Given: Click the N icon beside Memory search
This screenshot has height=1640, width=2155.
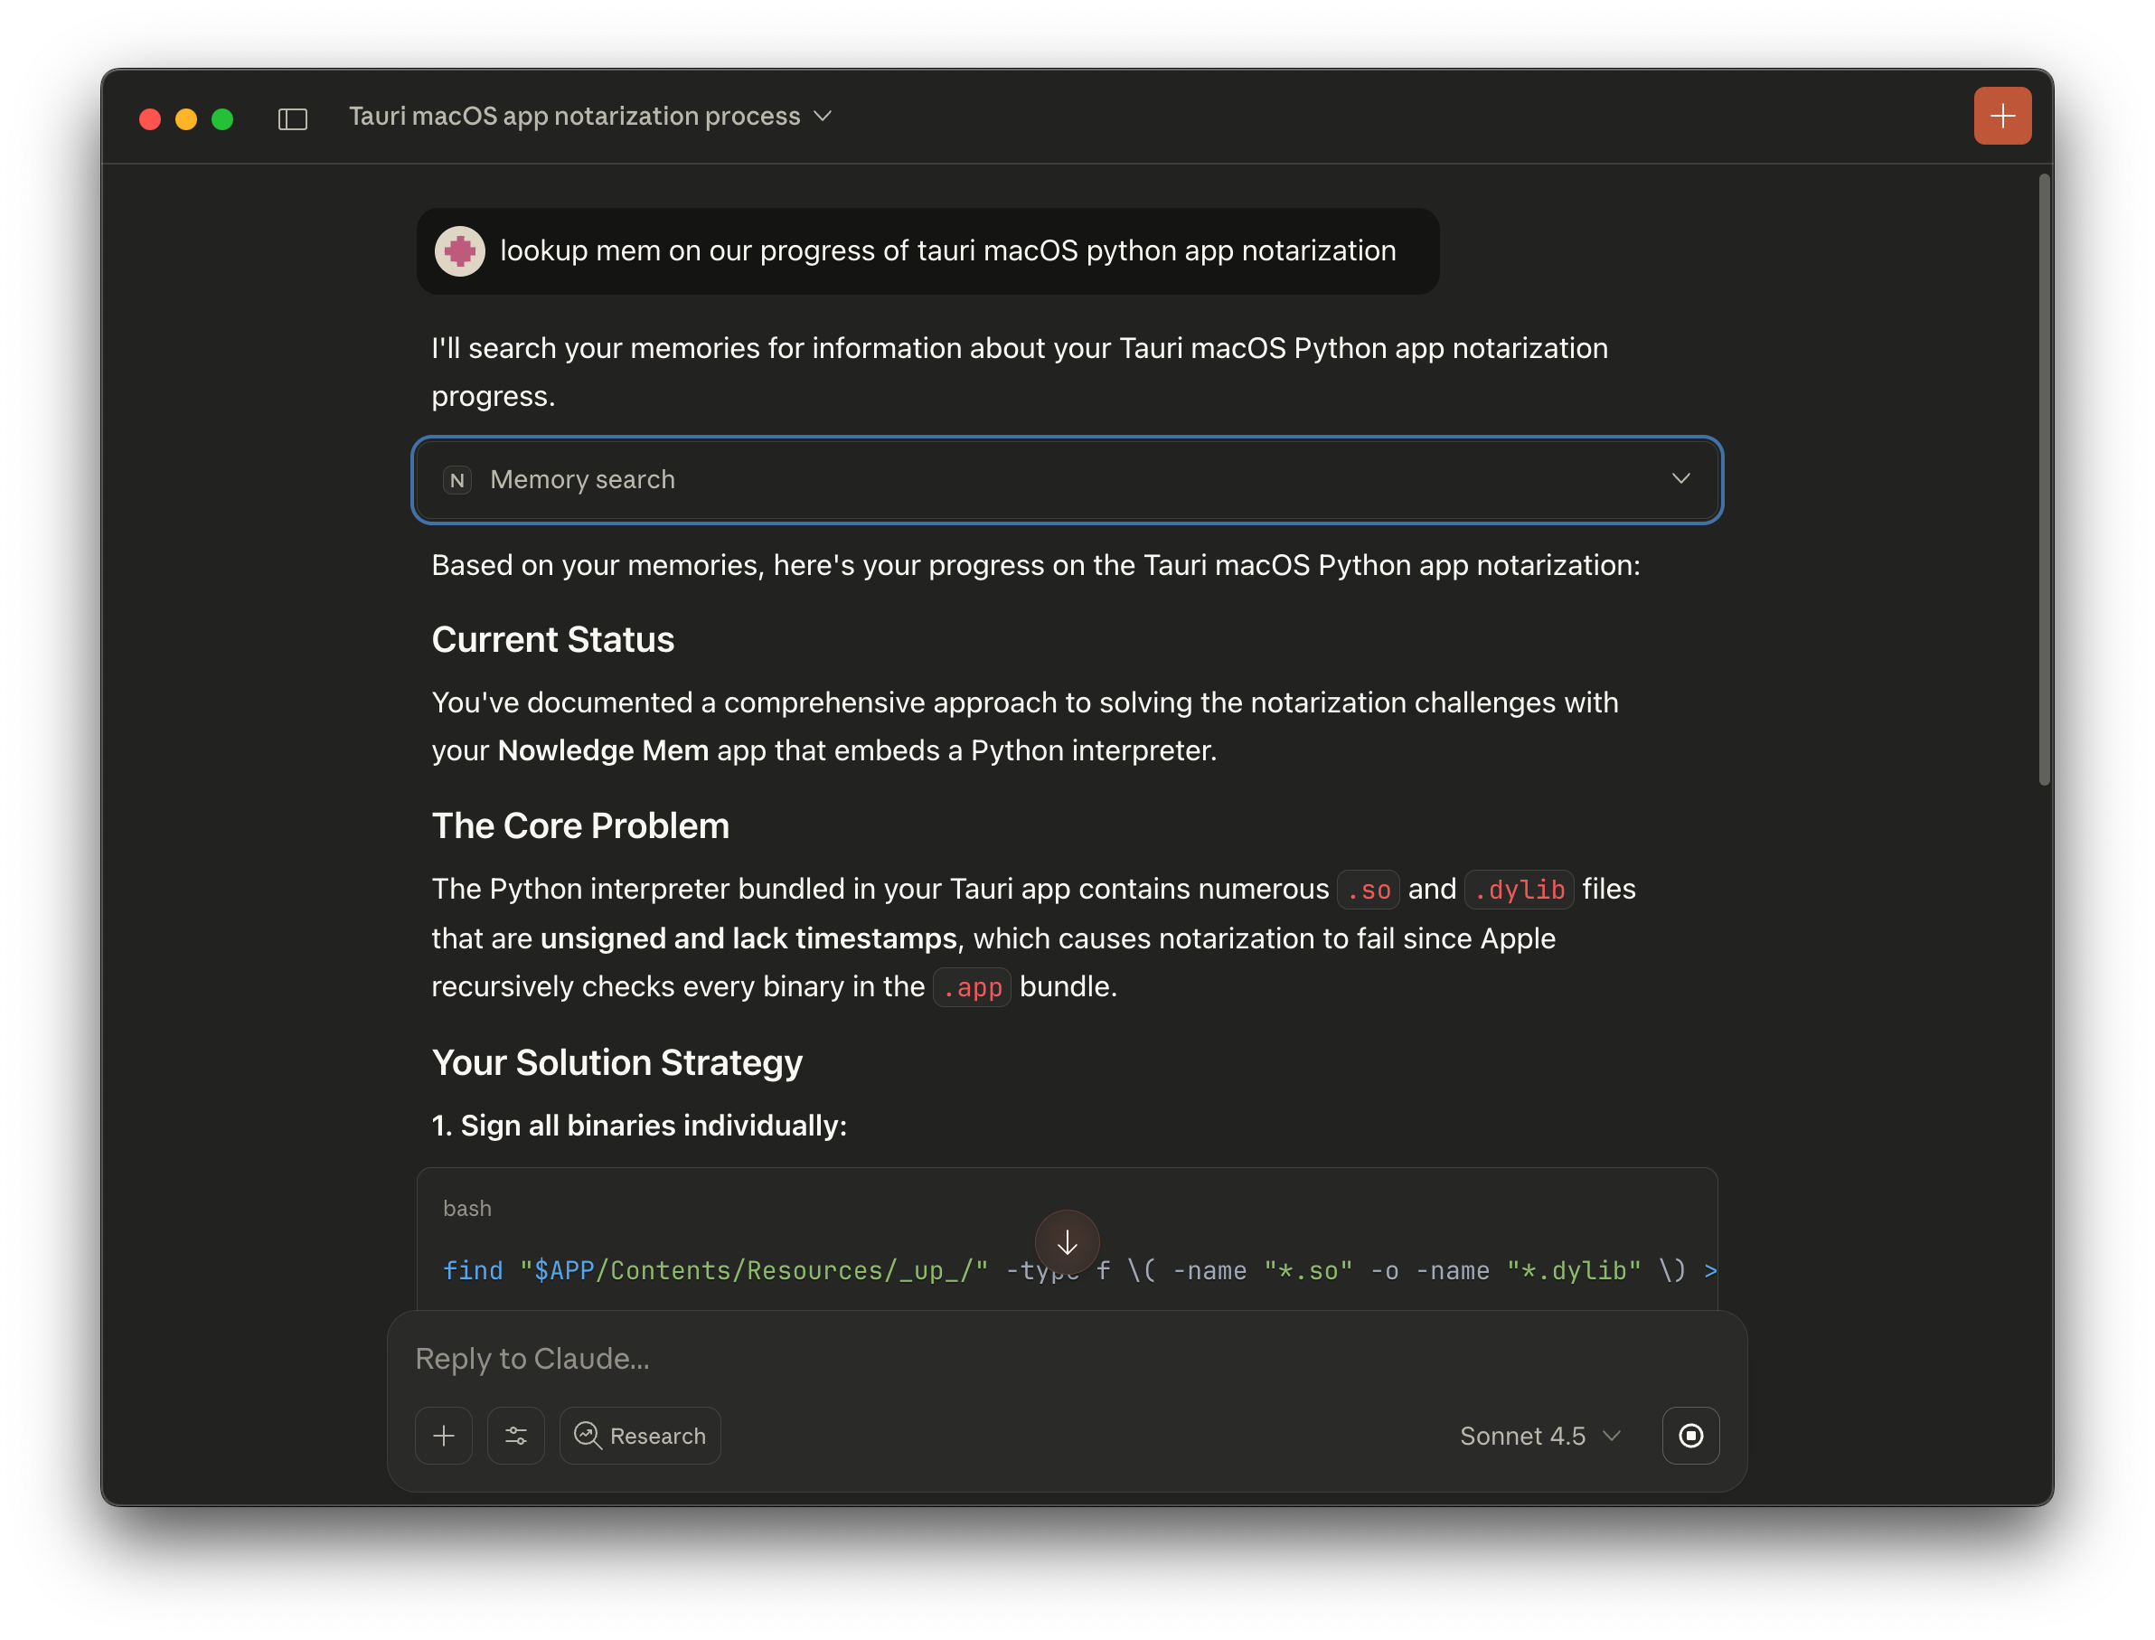Looking at the screenshot, I should coord(456,480).
